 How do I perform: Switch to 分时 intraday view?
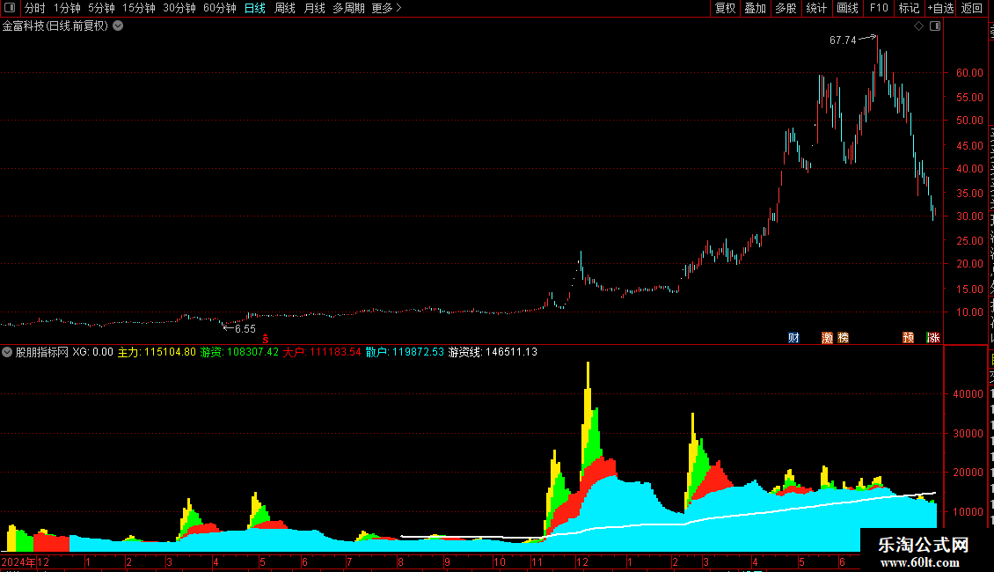coord(35,8)
